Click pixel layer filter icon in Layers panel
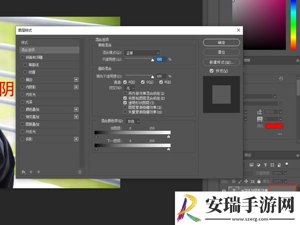The width and height of the screenshot is (300, 225). coord(251,165)
